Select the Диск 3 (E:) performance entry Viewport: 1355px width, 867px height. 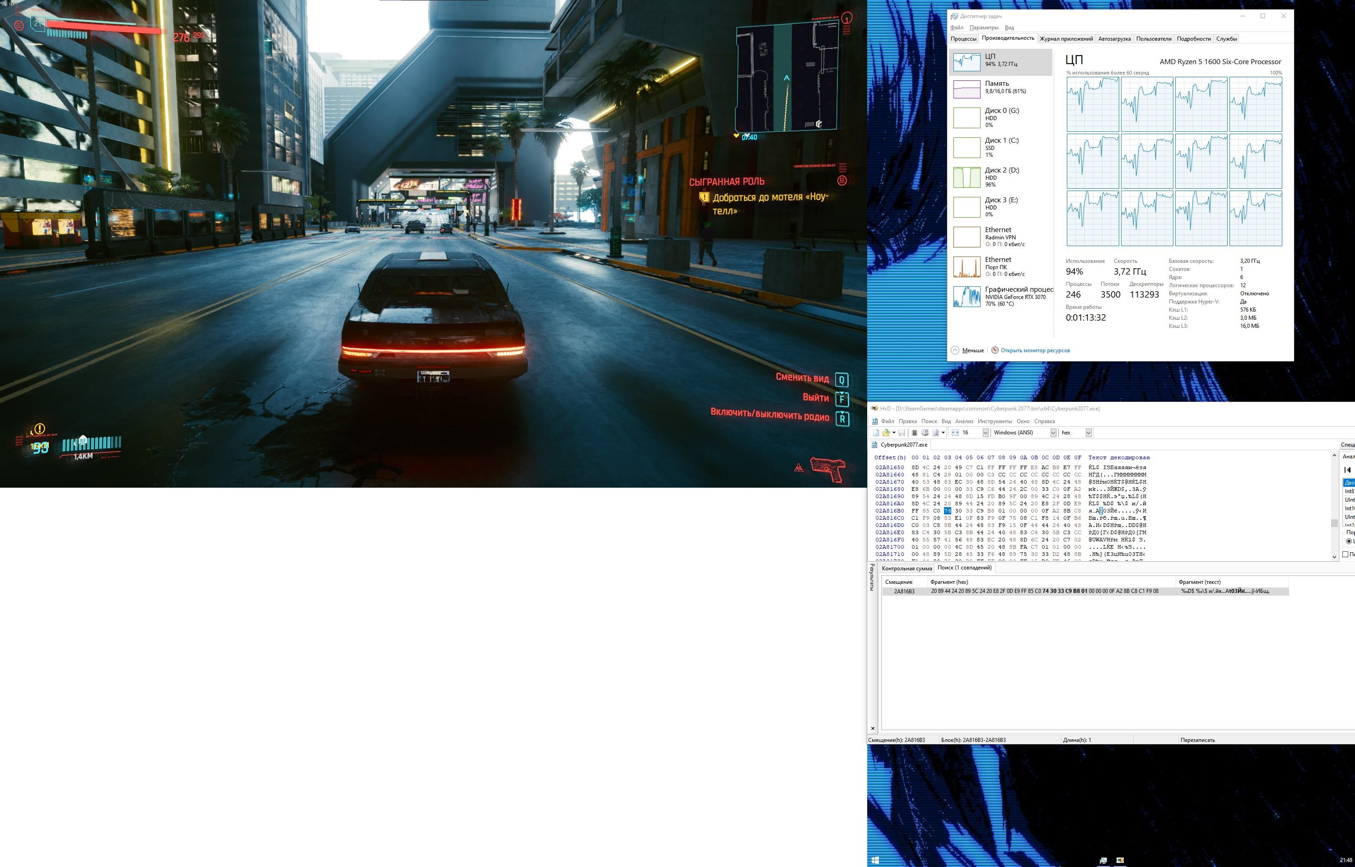pos(1001,207)
